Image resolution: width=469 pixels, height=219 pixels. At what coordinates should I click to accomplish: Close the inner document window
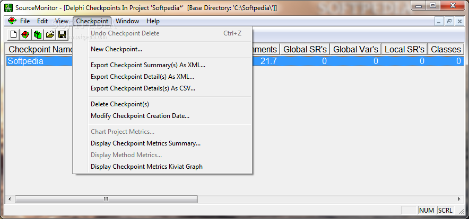459,21
